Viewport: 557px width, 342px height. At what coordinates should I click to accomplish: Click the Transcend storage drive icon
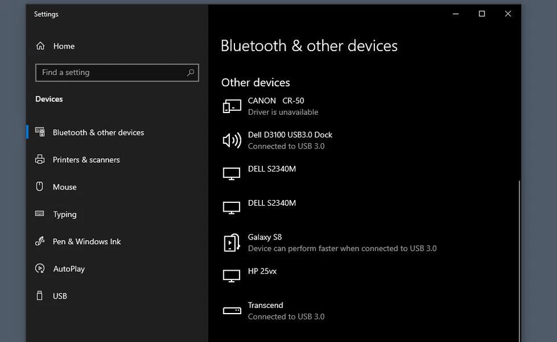coord(232,311)
